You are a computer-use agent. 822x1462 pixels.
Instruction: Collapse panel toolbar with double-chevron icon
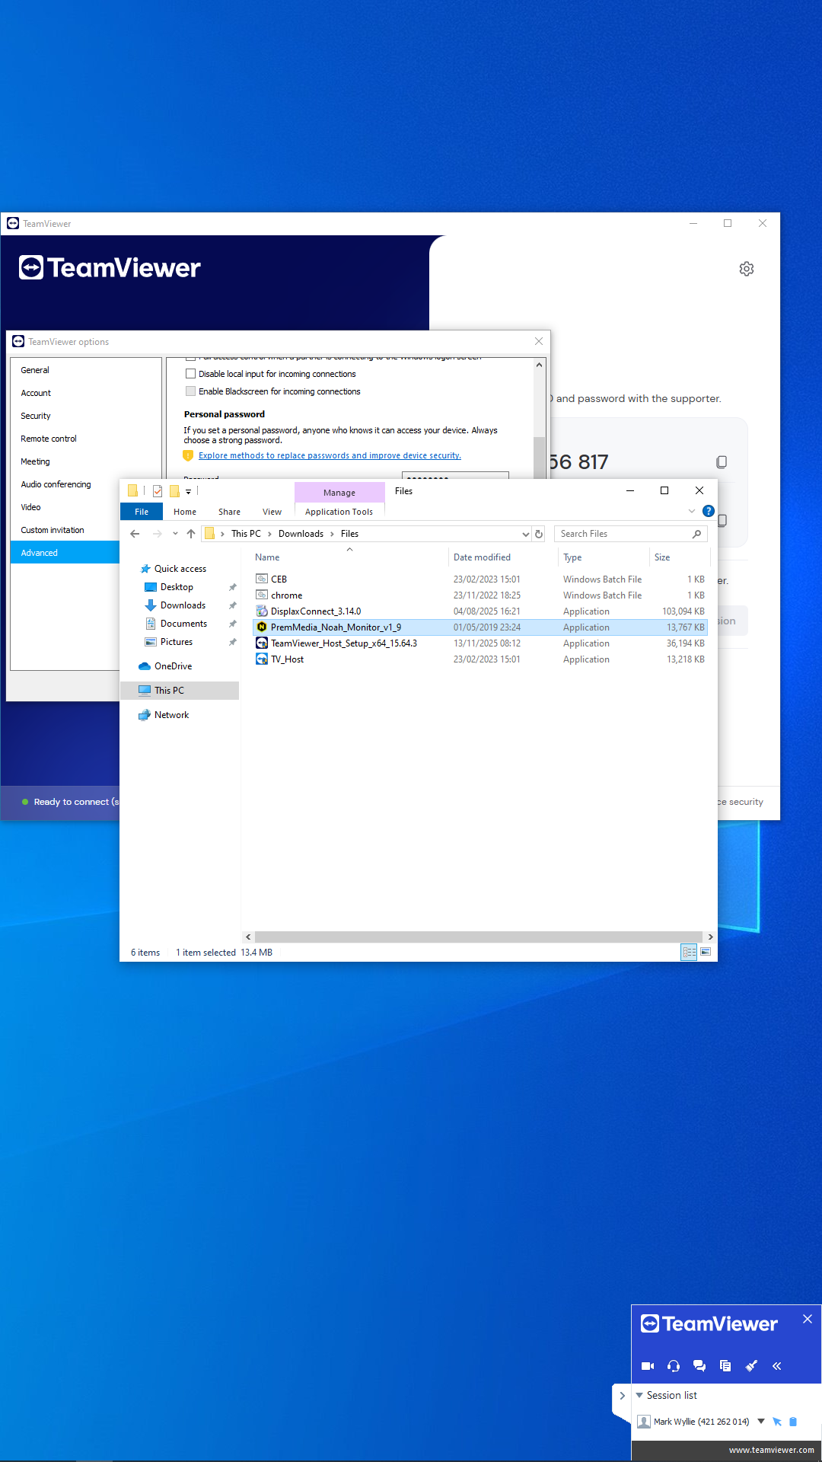[x=777, y=1366]
